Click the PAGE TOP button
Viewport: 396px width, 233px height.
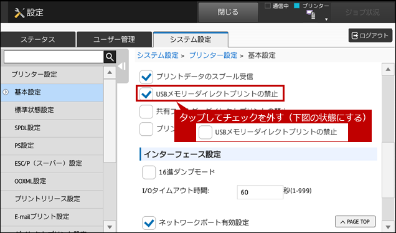coord(356,222)
